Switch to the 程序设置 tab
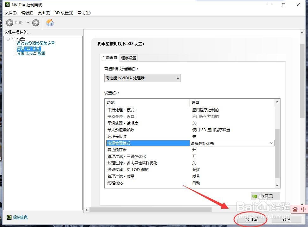The width and height of the screenshot is (308, 227). (x=128, y=58)
